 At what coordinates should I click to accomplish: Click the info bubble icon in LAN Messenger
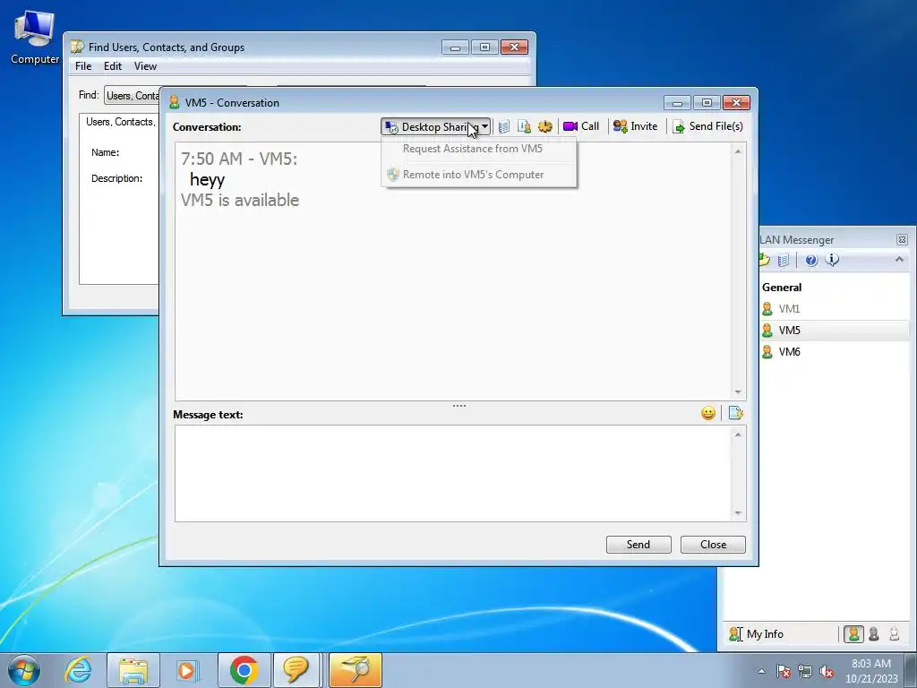(x=832, y=260)
